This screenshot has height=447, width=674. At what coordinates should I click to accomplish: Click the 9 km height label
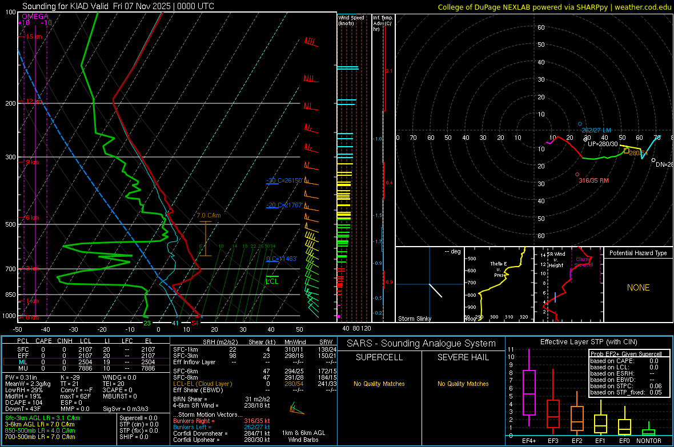[x=32, y=163]
